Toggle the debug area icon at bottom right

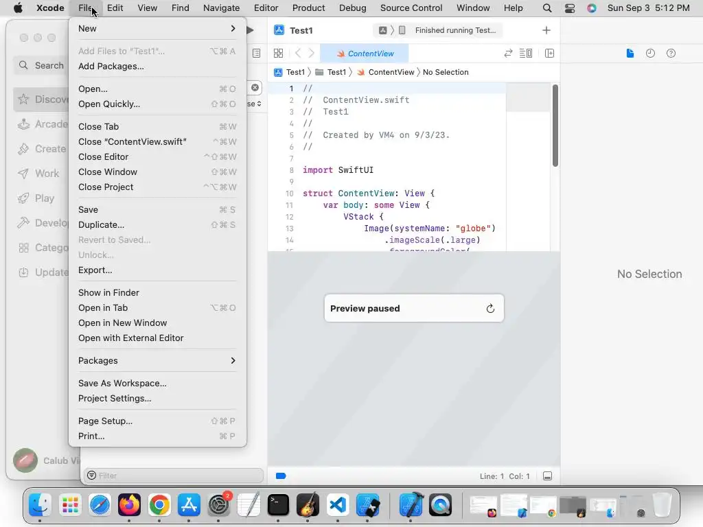tap(547, 476)
